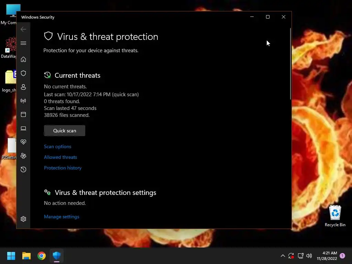Open App & browser control icon
The height and width of the screenshot is (264, 352).
pos(23,114)
